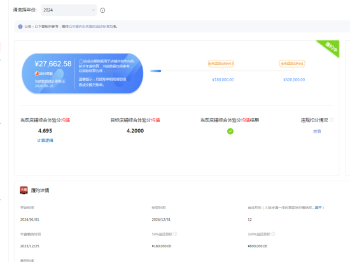The height and width of the screenshot is (262, 350).
Task: Click the 0.5 return ratio milestone label
Action: 221,64
